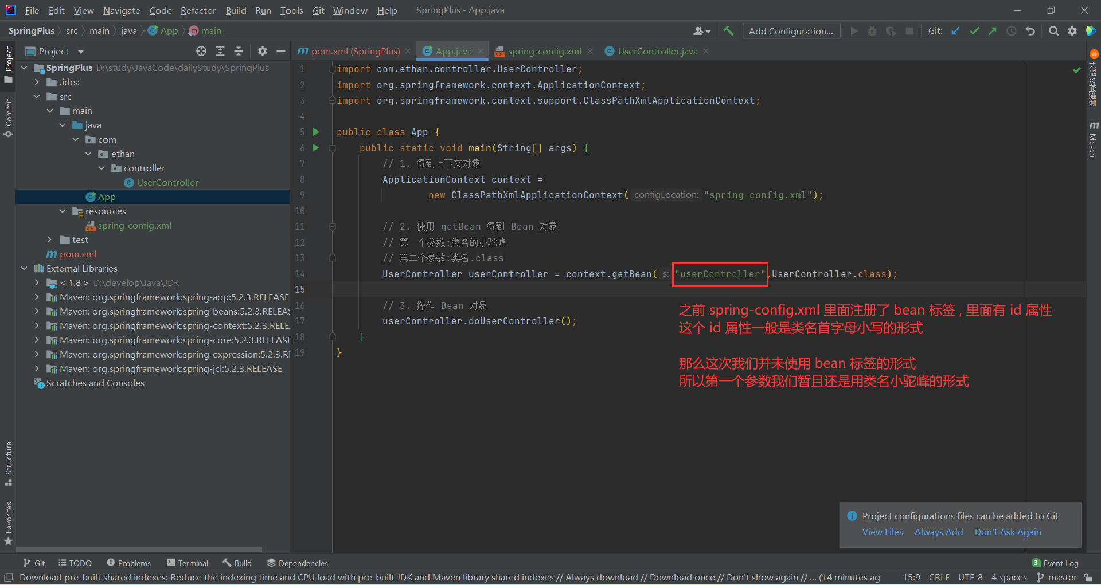Click master branch widget in status bar
This screenshot has height=585, width=1101.
pyautogui.click(x=1057, y=578)
